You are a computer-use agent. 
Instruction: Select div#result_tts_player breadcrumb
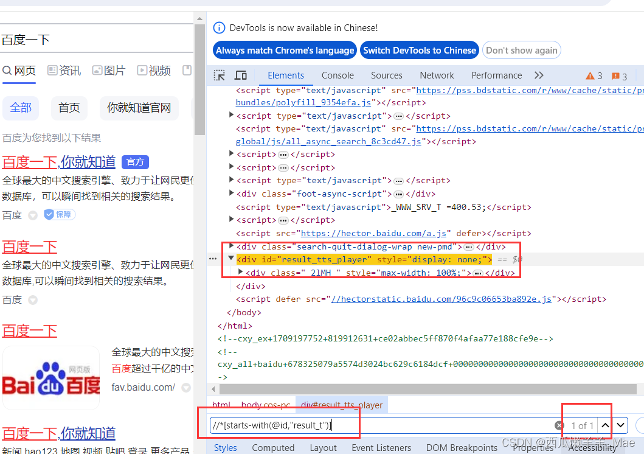point(341,405)
